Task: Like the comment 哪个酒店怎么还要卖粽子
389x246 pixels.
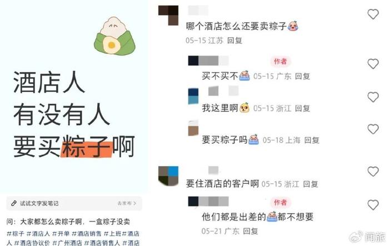Action: [x=373, y=14]
